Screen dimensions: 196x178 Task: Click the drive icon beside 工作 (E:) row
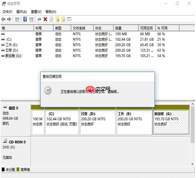coord(3,45)
